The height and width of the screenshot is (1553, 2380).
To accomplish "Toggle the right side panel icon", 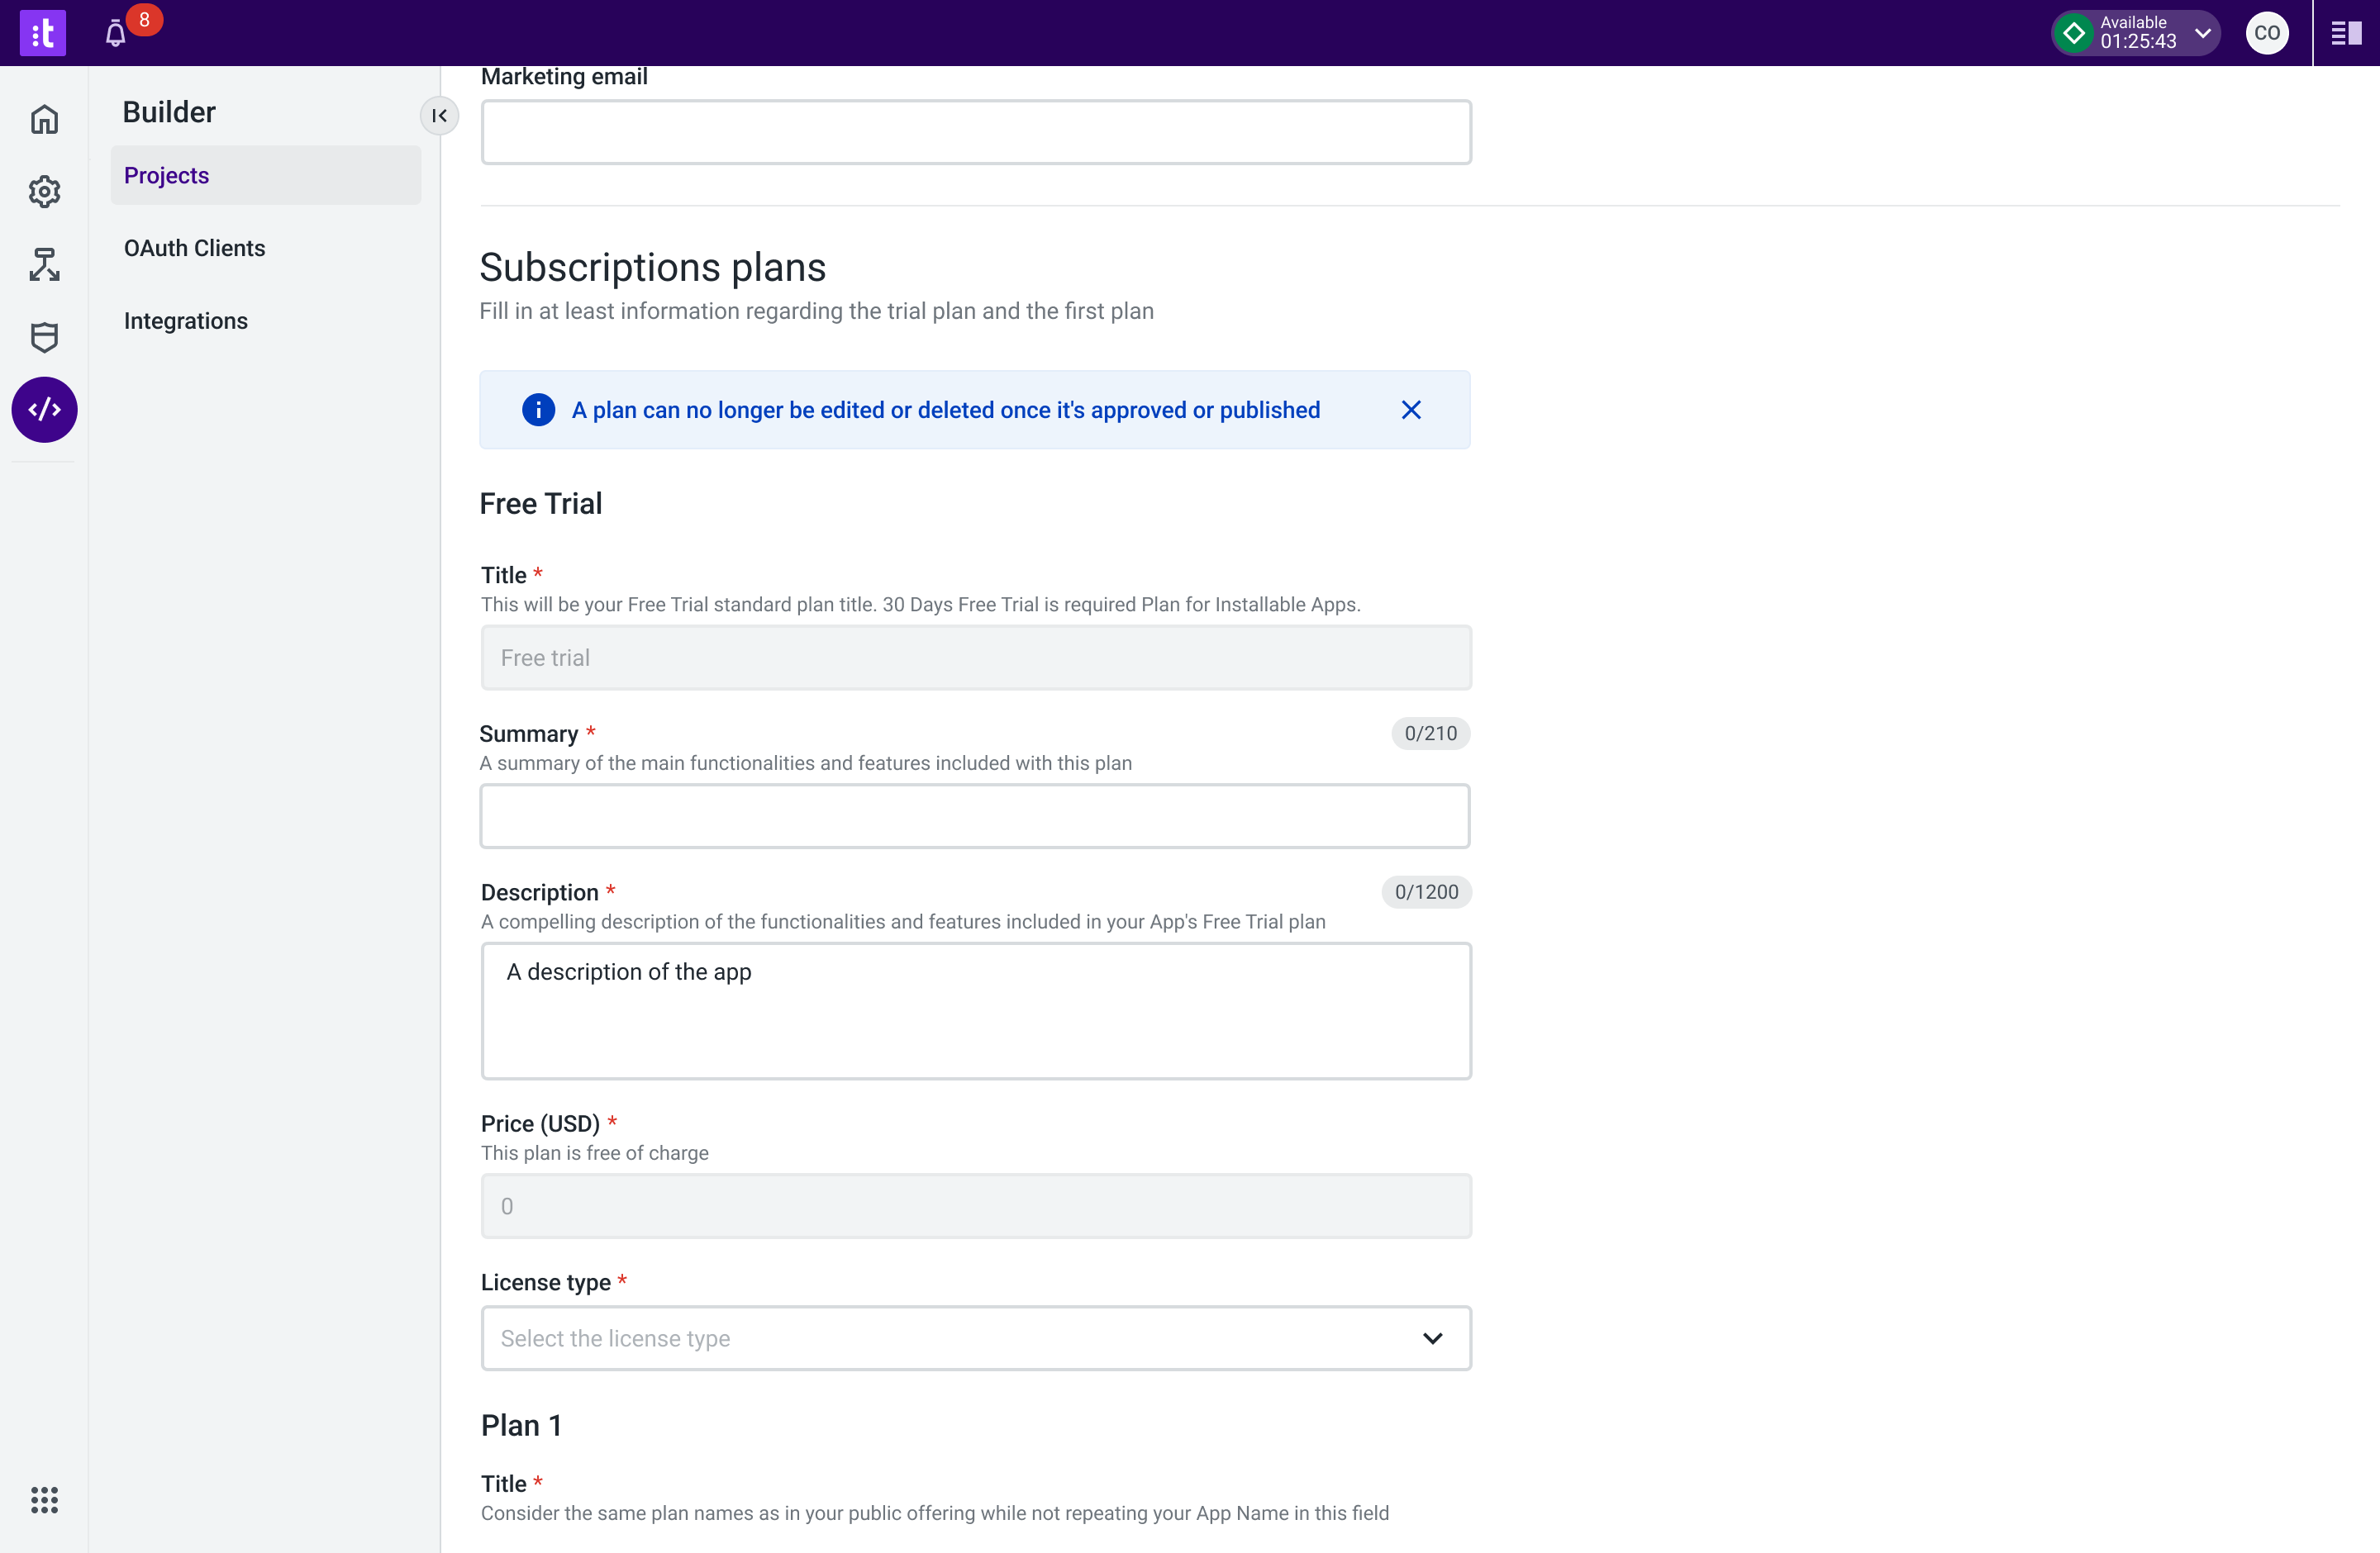I will [2345, 33].
